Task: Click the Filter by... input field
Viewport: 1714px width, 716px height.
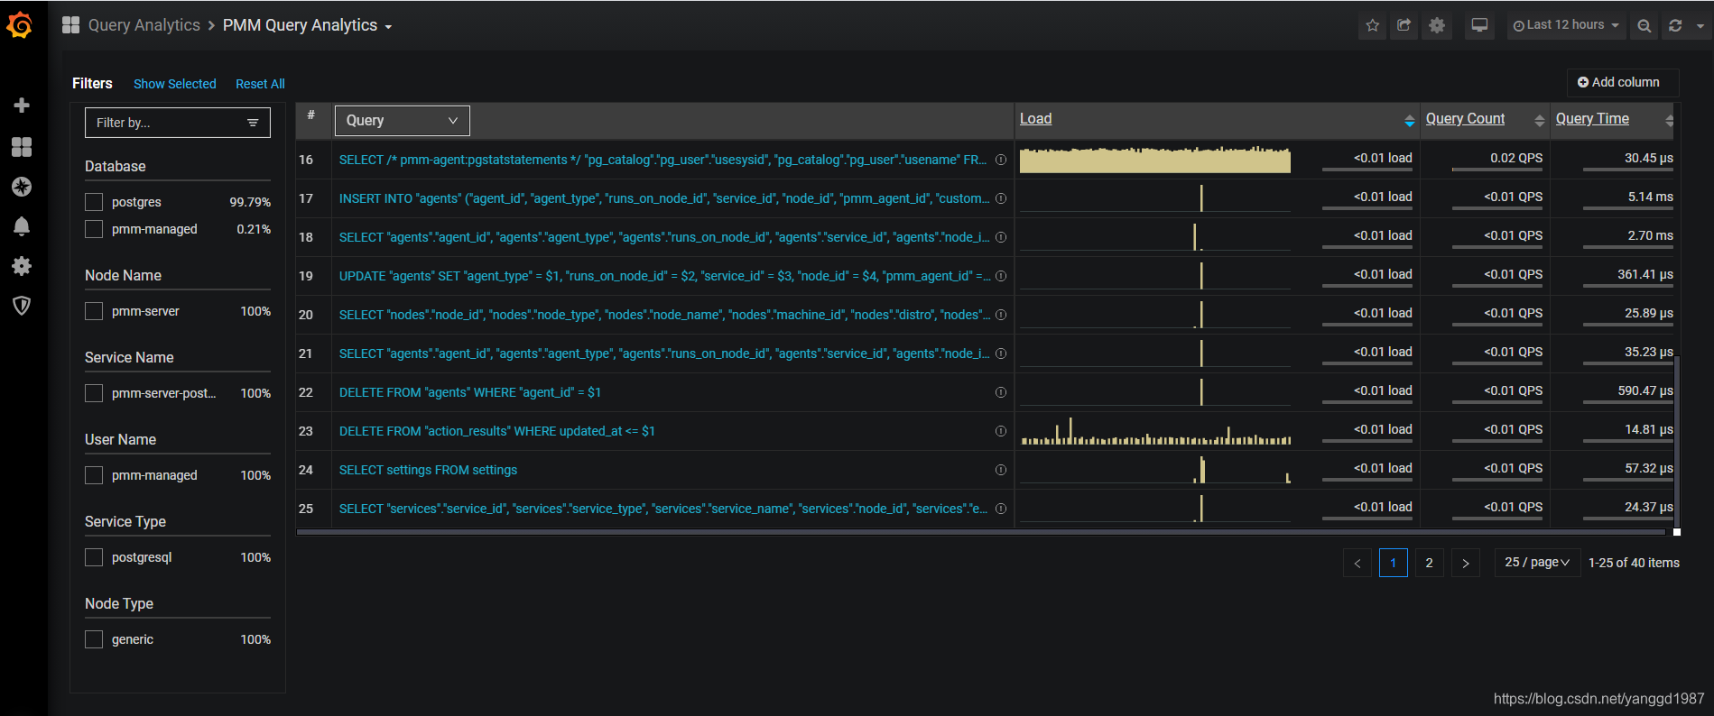Action: 178,123
